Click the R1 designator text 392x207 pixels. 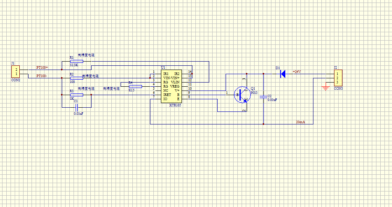click(x=71, y=57)
